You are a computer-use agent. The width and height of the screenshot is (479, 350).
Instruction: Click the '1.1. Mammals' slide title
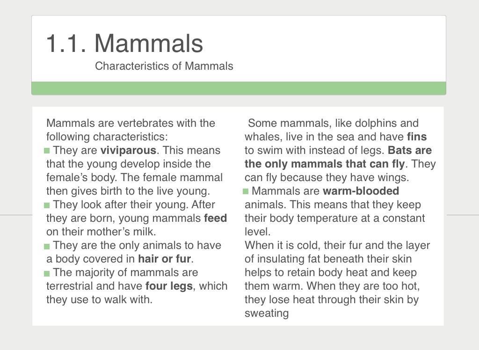click(124, 44)
